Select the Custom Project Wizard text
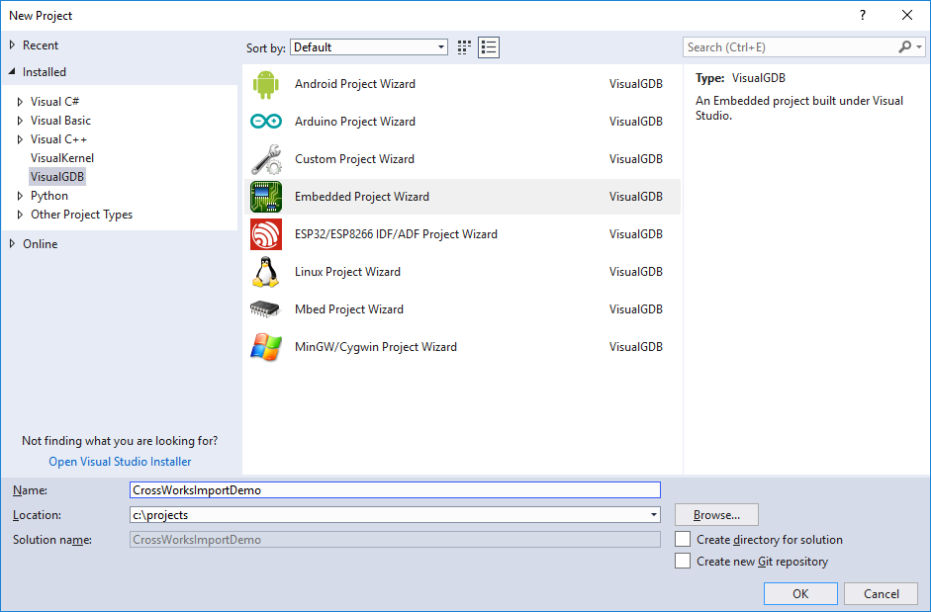 (354, 159)
